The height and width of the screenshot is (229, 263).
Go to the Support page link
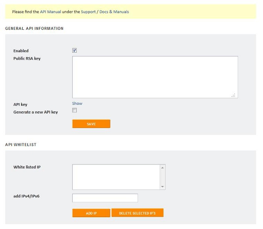point(88,12)
